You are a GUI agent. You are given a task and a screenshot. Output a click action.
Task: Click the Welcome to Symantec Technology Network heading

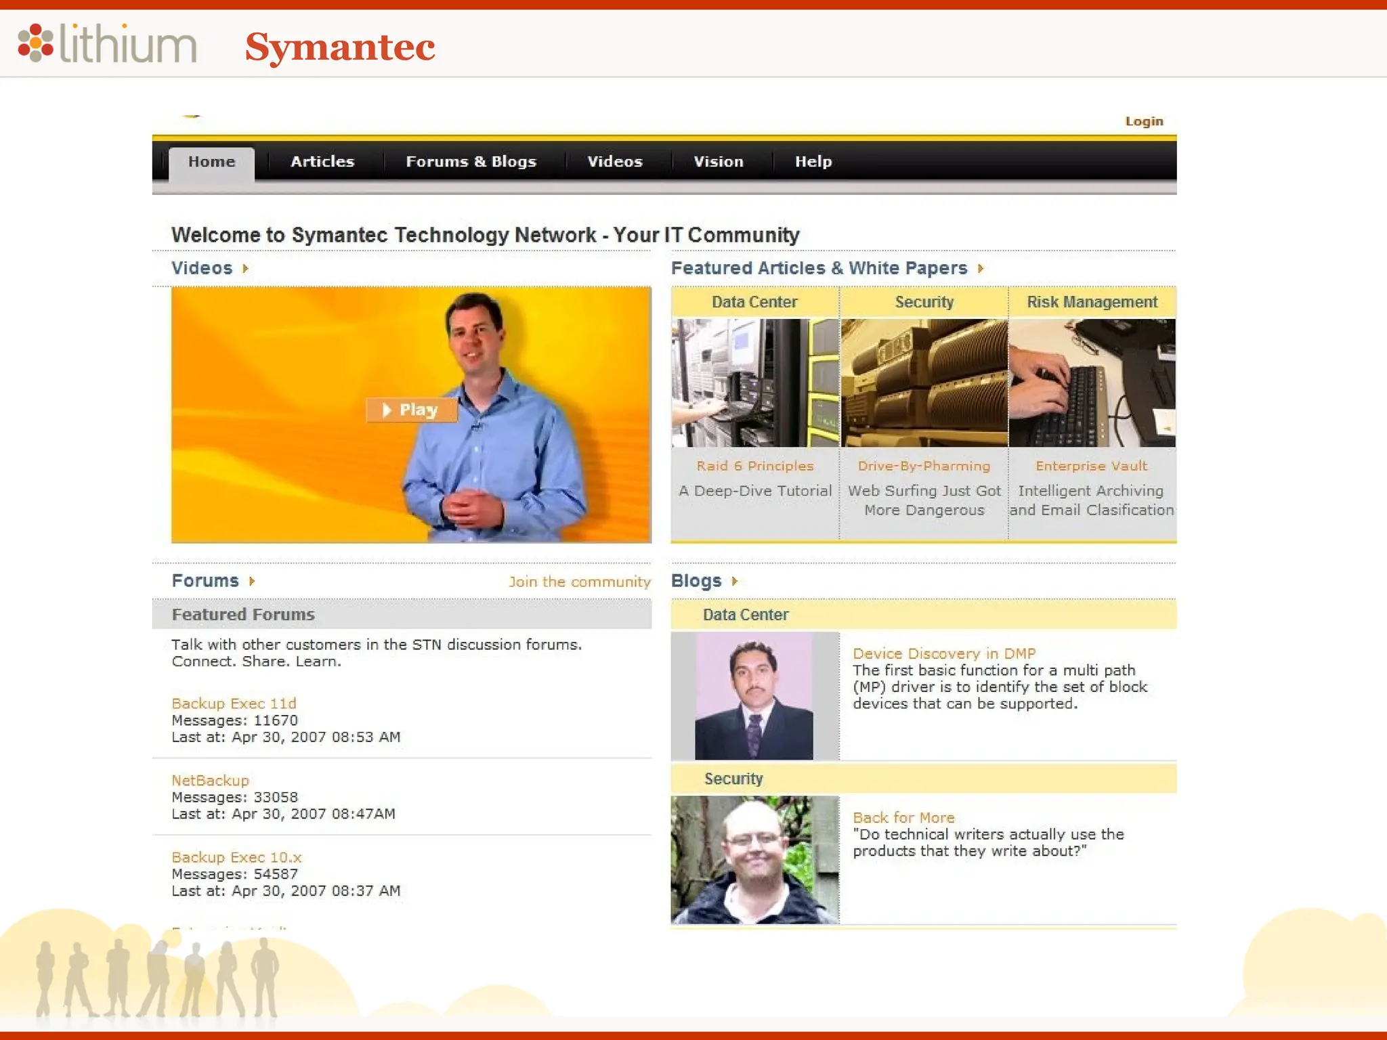(485, 235)
